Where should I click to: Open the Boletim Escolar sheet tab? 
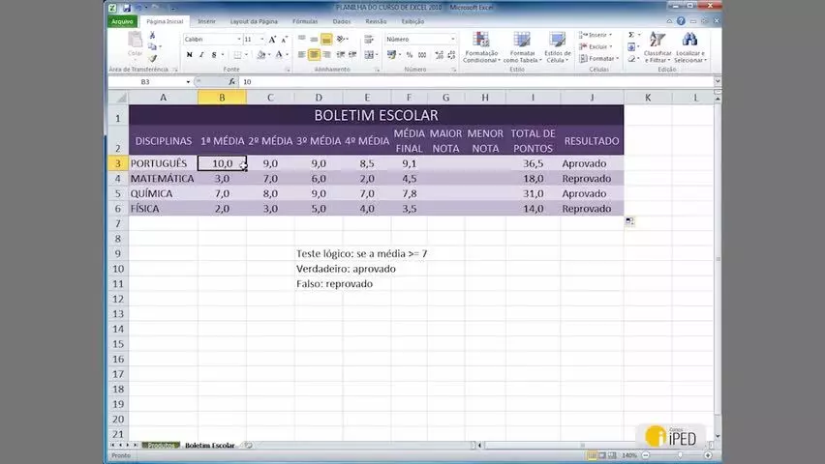click(x=210, y=445)
